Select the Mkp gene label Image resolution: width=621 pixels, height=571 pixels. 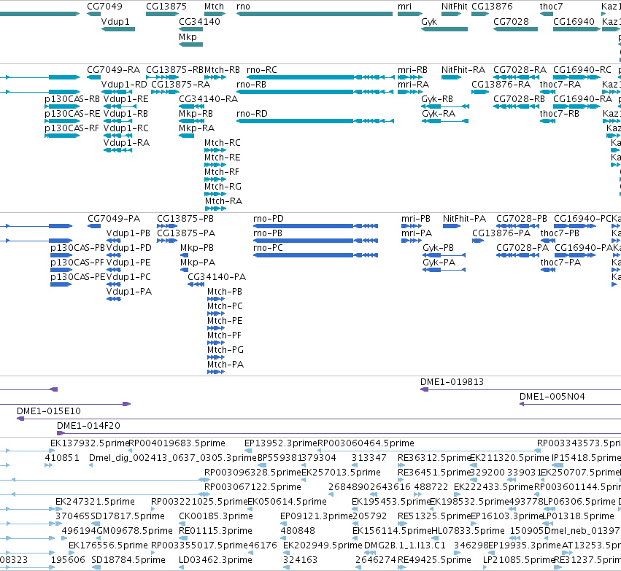pos(188,36)
